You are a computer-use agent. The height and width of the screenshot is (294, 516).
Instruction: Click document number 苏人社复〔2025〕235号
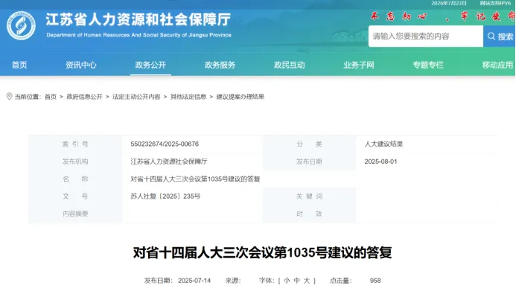click(x=165, y=196)
